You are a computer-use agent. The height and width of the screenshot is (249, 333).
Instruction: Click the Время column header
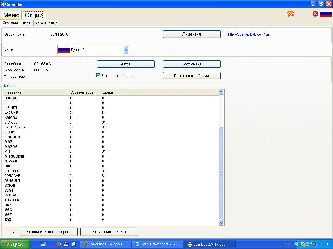[x=119, y=92]
